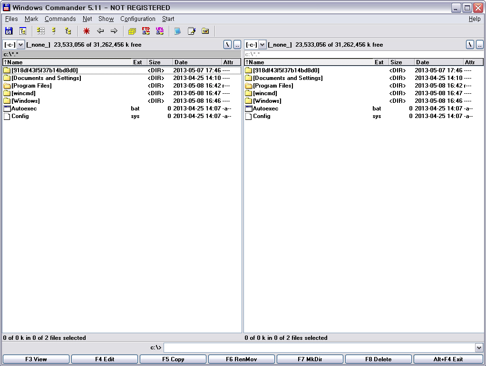This screenshot has width=486, height=366.
Task: Click the Alt+F4 Exit button
Action: (448, 359)
